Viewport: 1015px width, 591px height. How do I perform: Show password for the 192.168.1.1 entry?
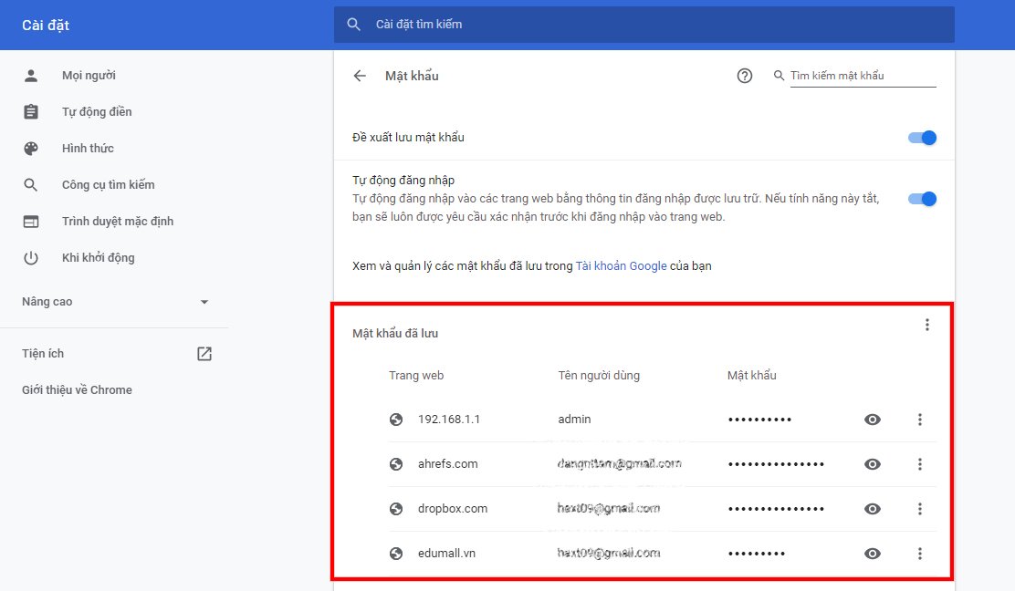[873, 420]
